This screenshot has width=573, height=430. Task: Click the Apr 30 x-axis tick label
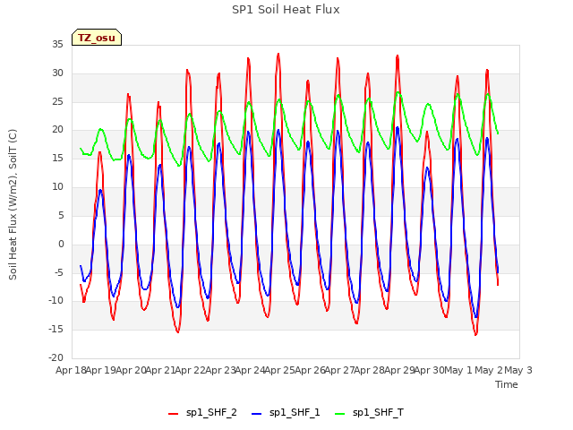(x=429, y=370)
